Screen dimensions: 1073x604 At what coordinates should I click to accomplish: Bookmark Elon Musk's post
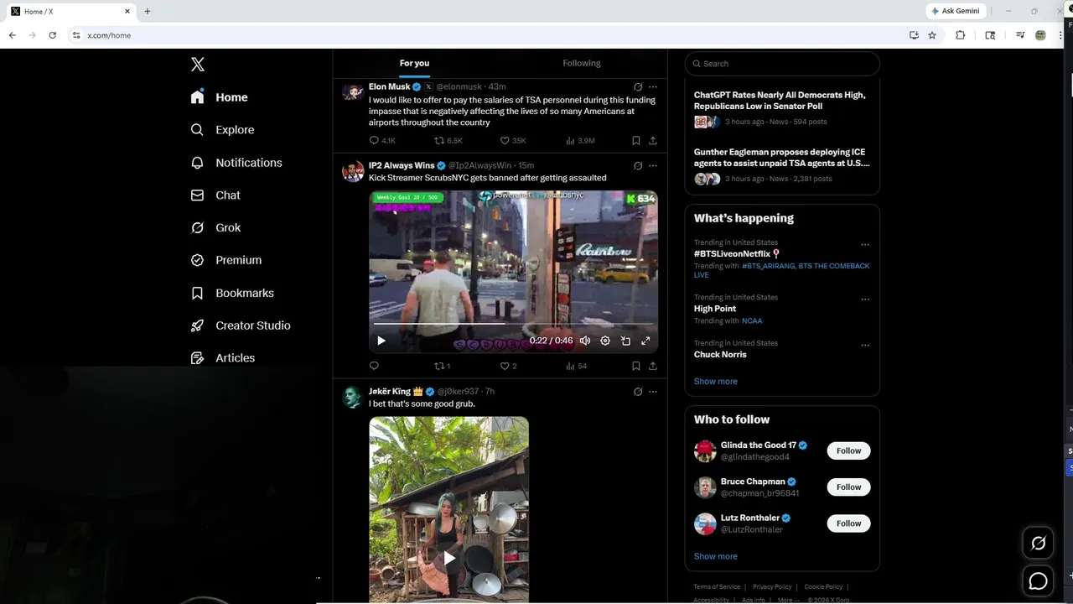click(x=636, y=141)
